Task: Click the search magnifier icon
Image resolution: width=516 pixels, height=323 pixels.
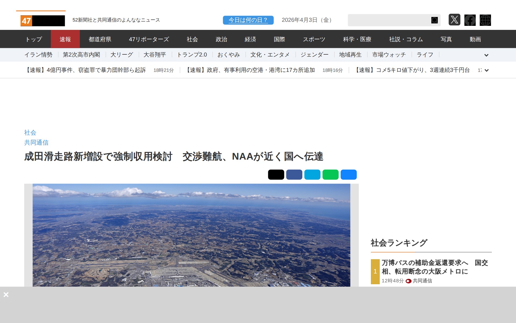Action: click(434, 20)
